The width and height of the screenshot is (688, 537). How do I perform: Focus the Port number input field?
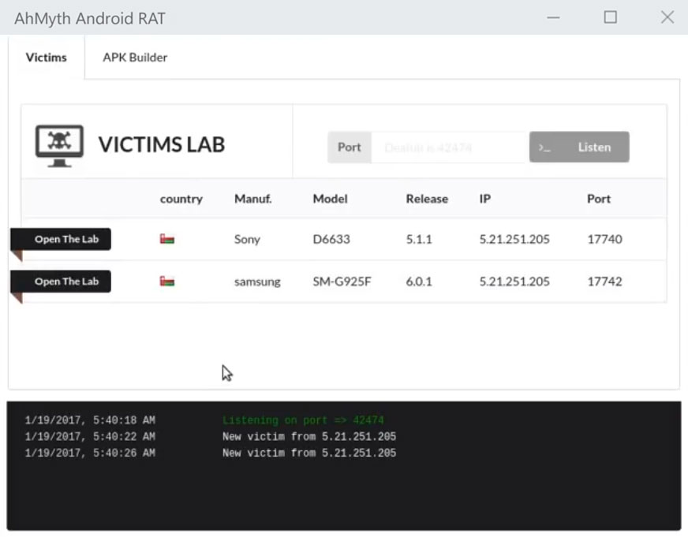pos(448,147)
